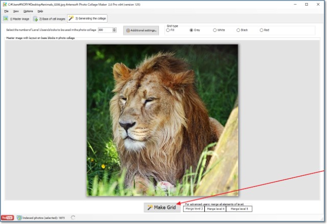This screenshot has width=327, height=224.
Task: Open the Help menu
Action: coord(40,11)
